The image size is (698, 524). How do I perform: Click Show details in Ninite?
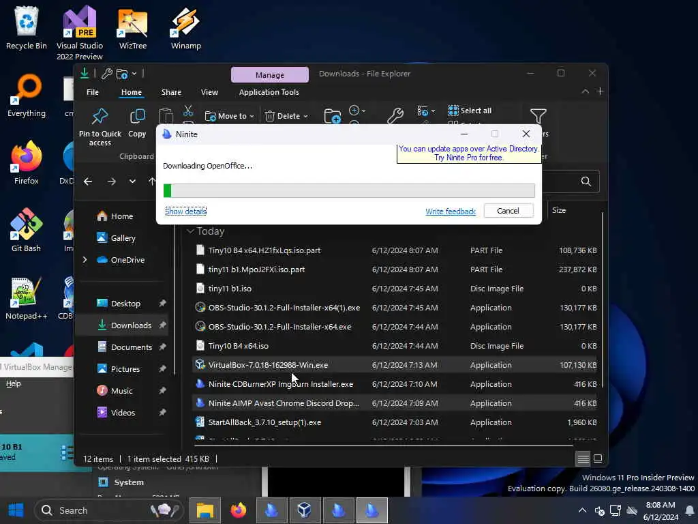(x=185, y=212)
